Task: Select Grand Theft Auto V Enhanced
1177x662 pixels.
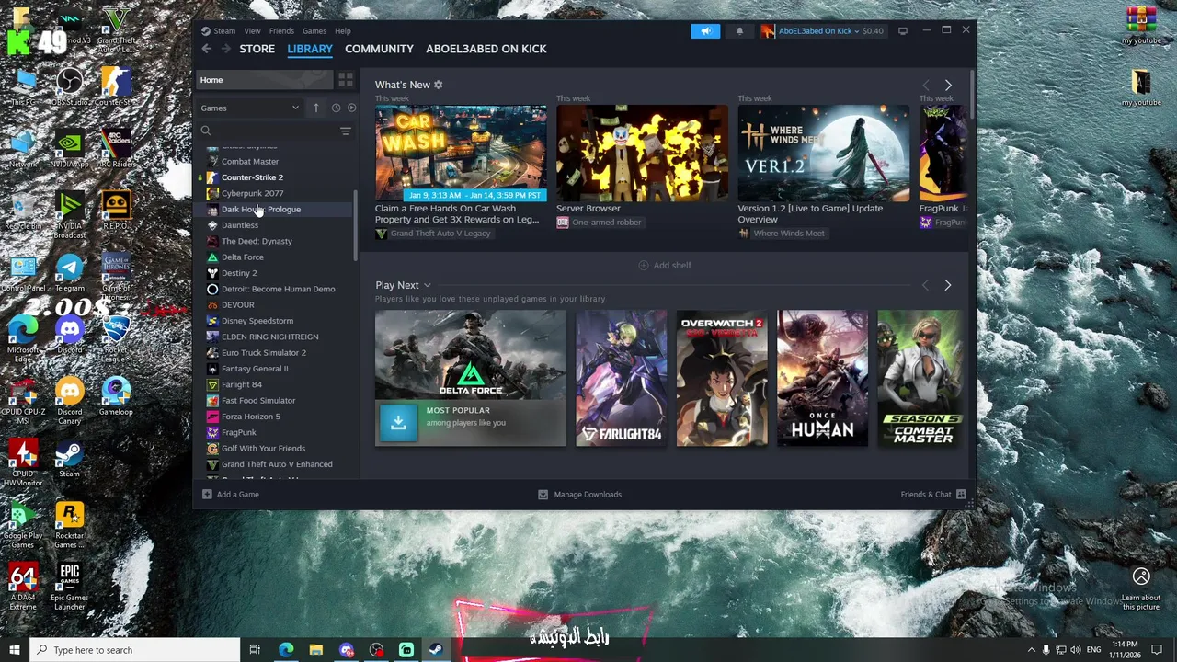Action: (276, 464)
